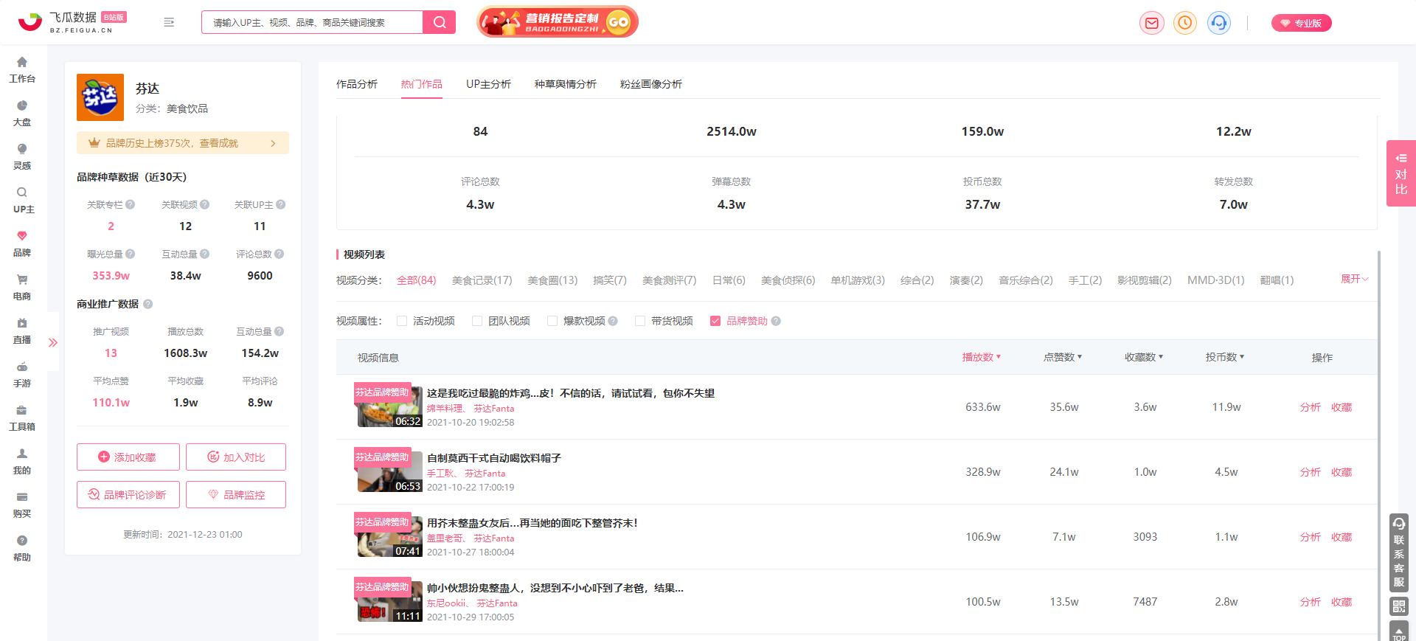Click the red search magnifier button
The width and height of the screenshot is (1416, 641).
coord(440,22)
